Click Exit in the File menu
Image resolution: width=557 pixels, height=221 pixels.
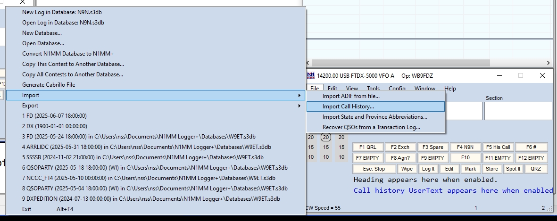coord(27,209)
